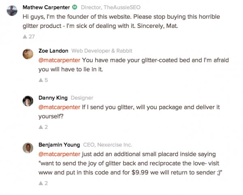This screenshot has height=195, width=243.
Task: Follow @matcarpenter mention in Benjamin's reply
Action: coord(60,154)
